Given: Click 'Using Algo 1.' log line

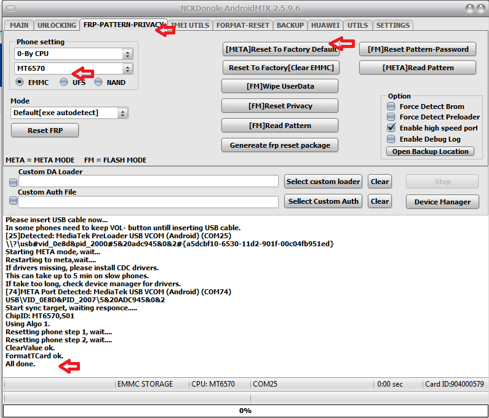Looking at the screenshot, I should click(x=28, y=324).
